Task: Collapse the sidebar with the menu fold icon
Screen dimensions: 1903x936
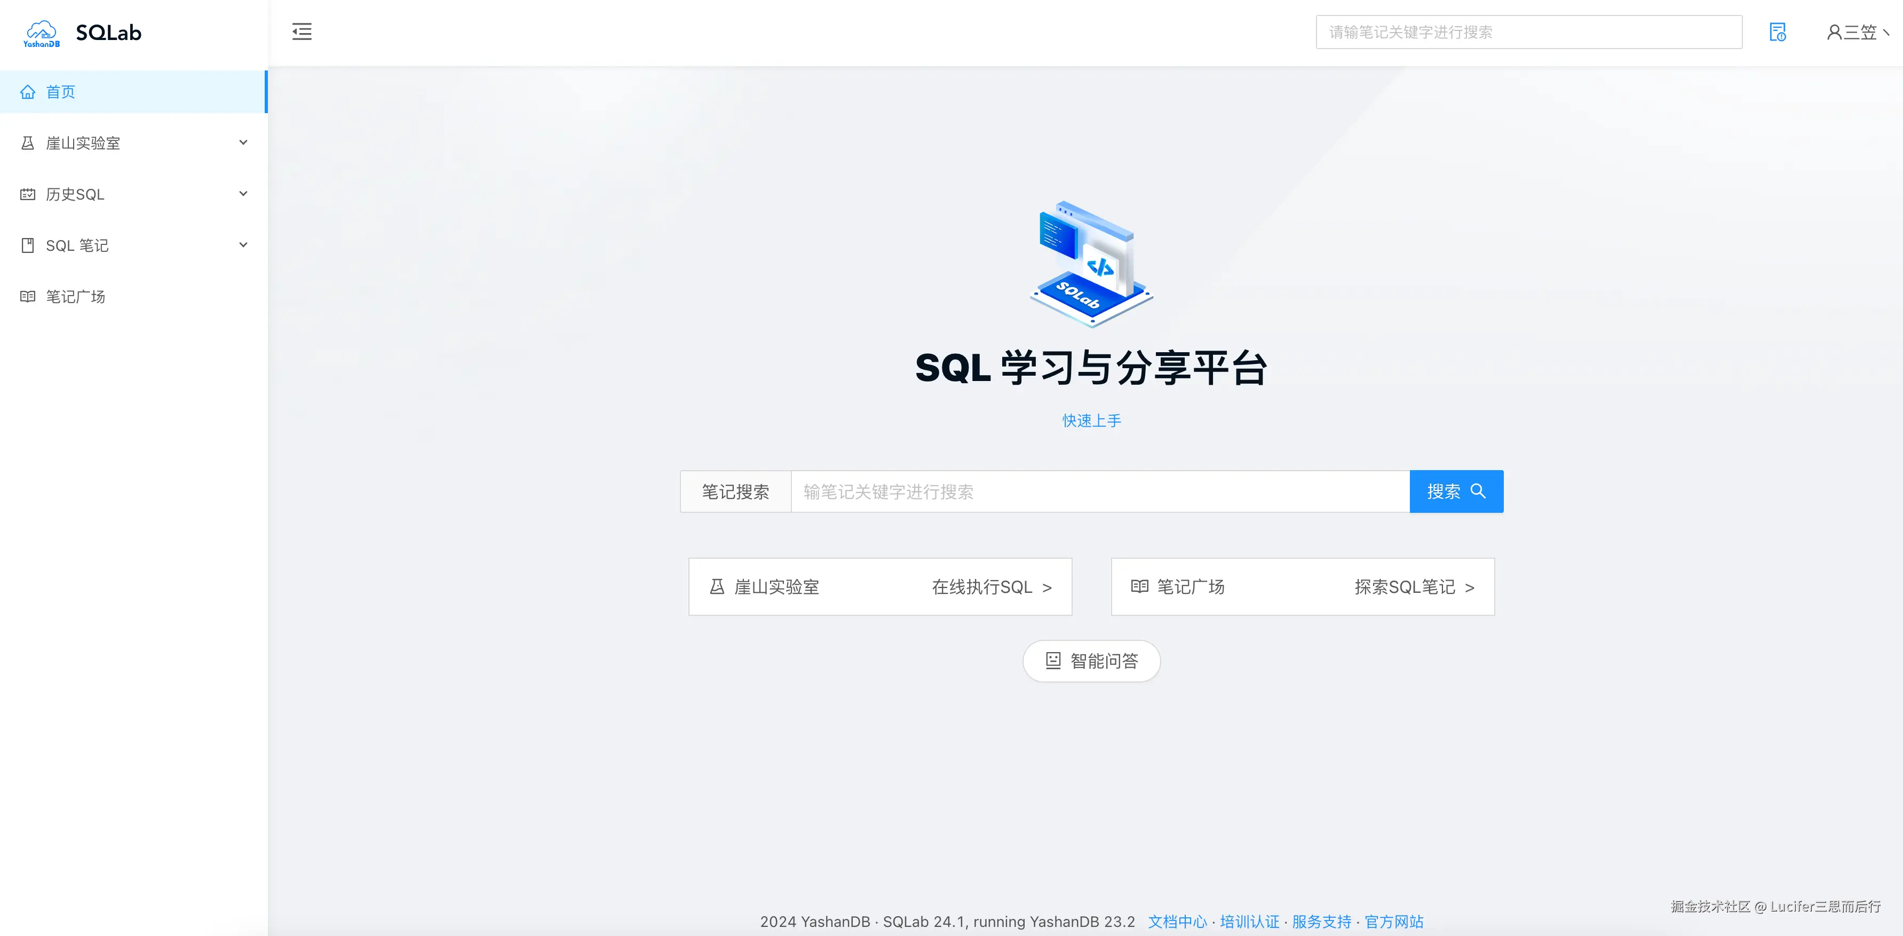Action: (302, 32)
